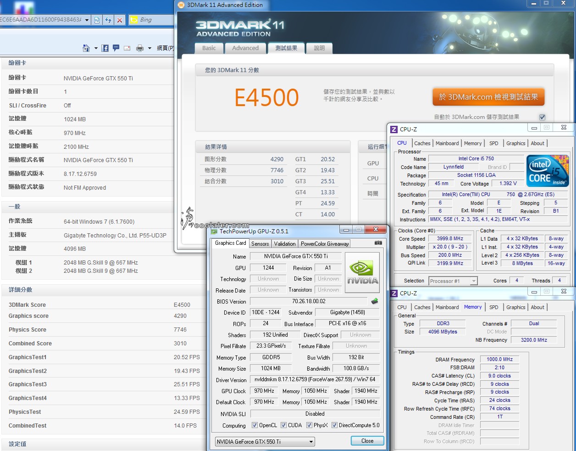The height and width of the screenshot is (451, 576).
Task: Click the browser address bar URL text
Action: (x=40, y=20)
